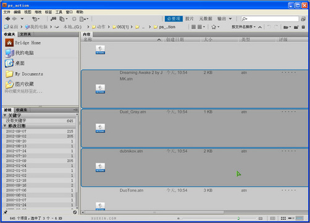Open 图片收藏 pictures folder in favorites
This screenshot has width=310, height=223.
tap(9, 84)
